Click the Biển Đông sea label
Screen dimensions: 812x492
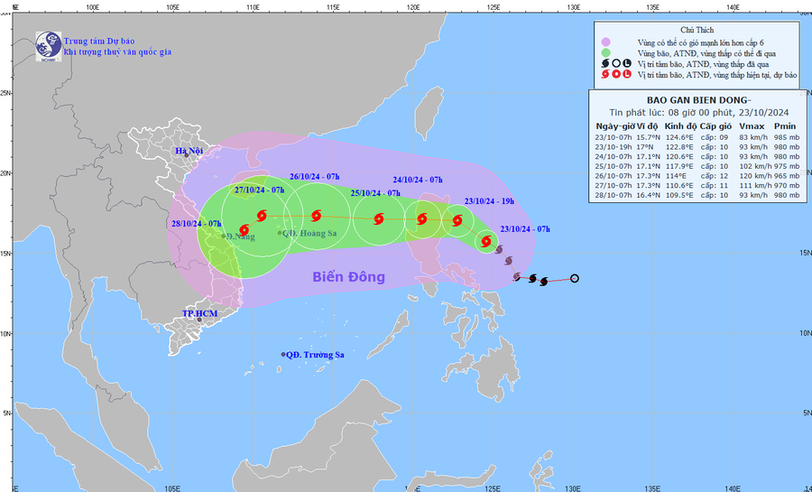pos(349,277)
